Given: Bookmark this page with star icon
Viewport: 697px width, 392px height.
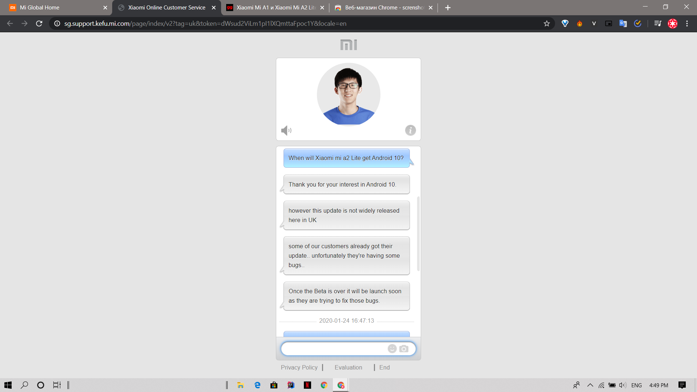Looking at the screenshot, I should [x=547, y=24].
